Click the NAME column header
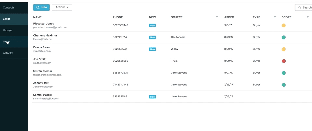The height and width of the screenshot is (131, 312). pyautogui.click(x=37, y=17)
